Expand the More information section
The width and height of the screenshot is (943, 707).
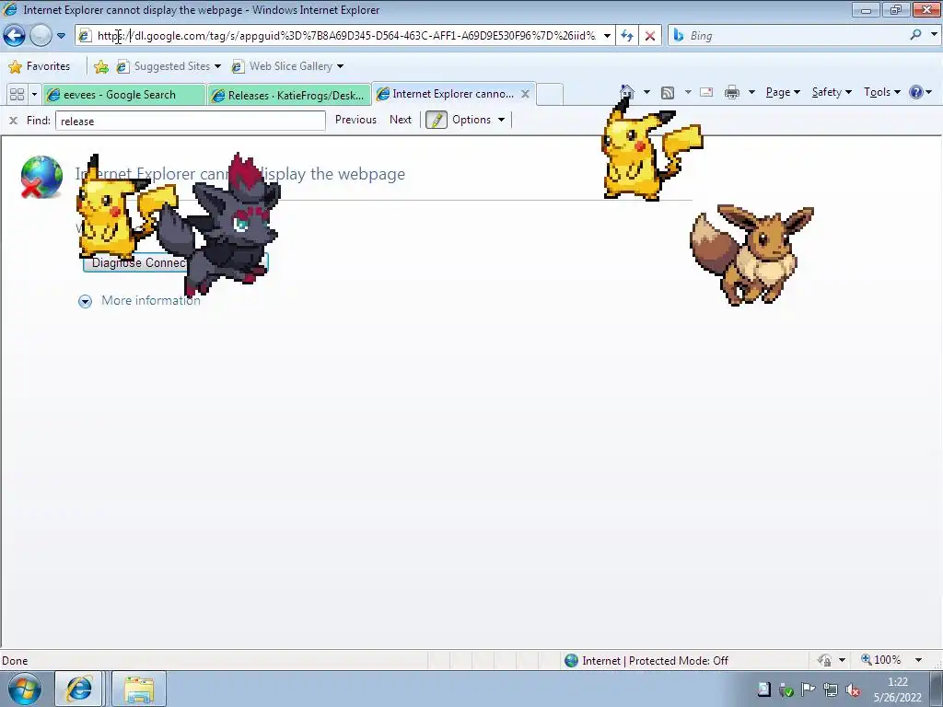pyautogui.click(x=140, y=301)
